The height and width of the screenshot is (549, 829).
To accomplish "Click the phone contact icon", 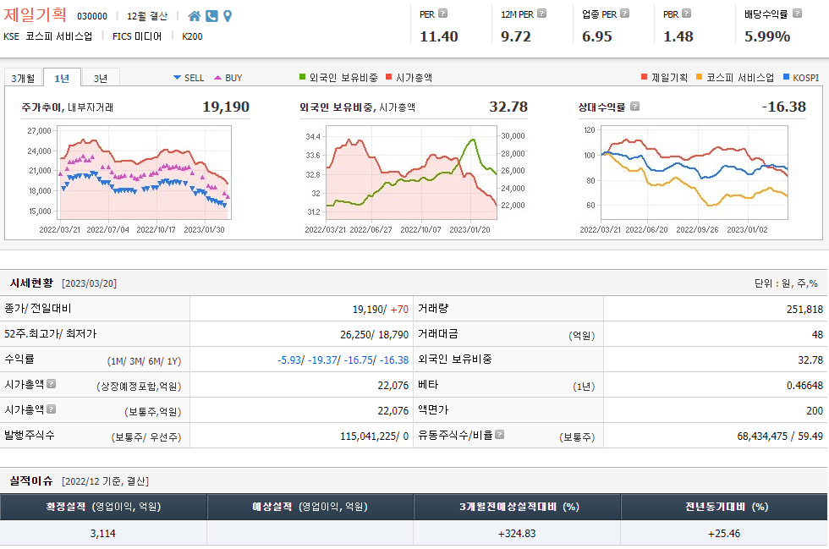I will [x=211, y=16].
